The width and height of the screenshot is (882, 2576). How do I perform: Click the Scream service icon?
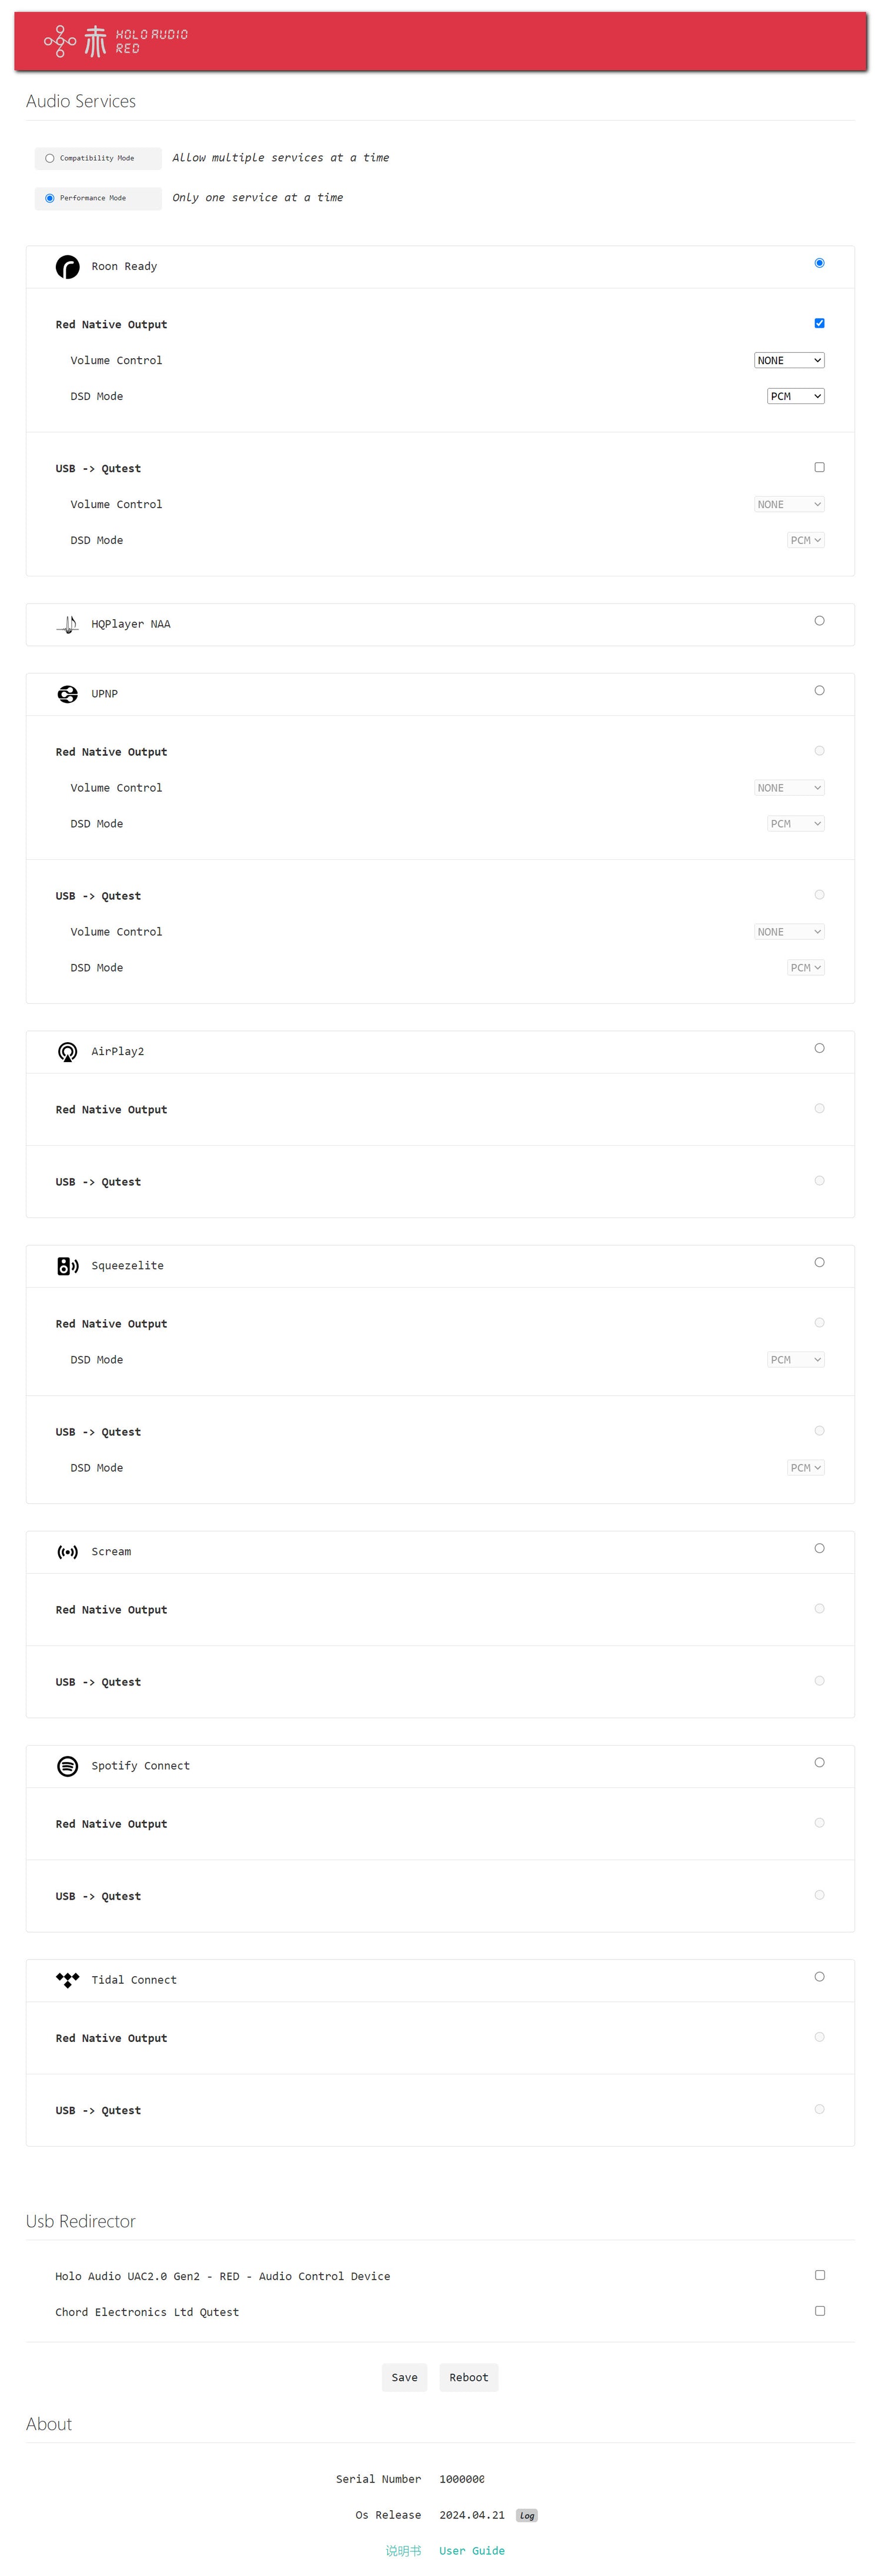click(x=67, y=1552)
